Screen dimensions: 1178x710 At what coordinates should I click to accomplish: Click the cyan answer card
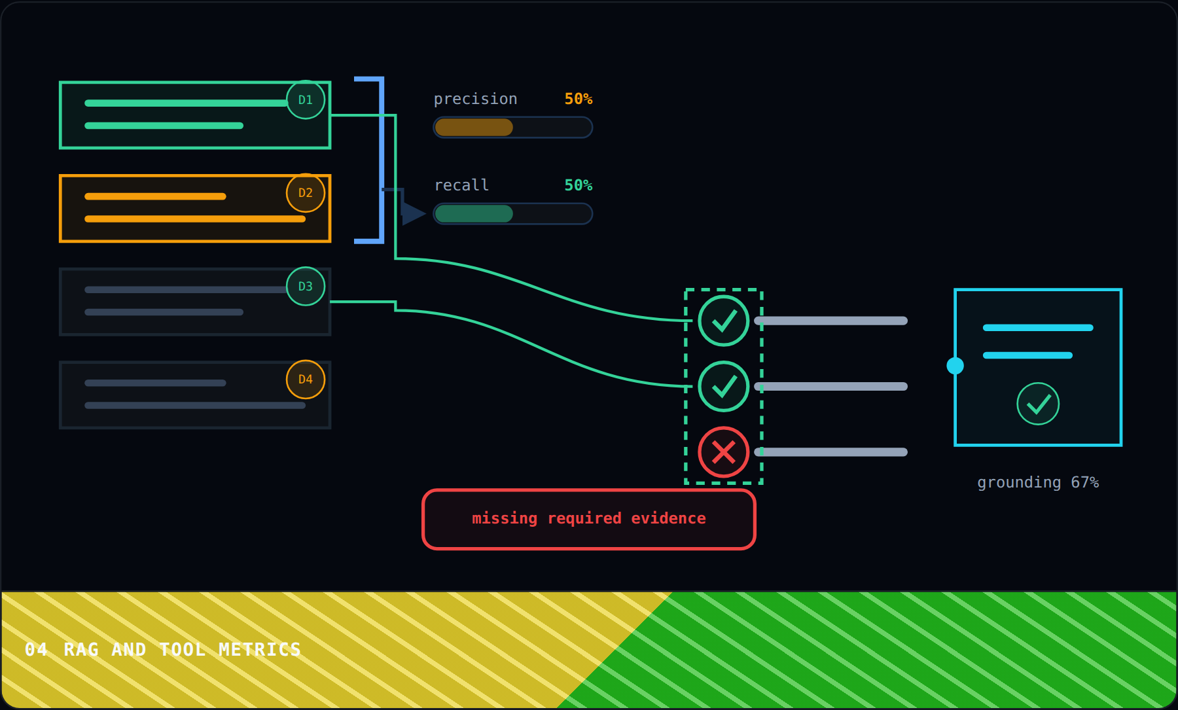pyautogui.click(x=1038, y=367)
